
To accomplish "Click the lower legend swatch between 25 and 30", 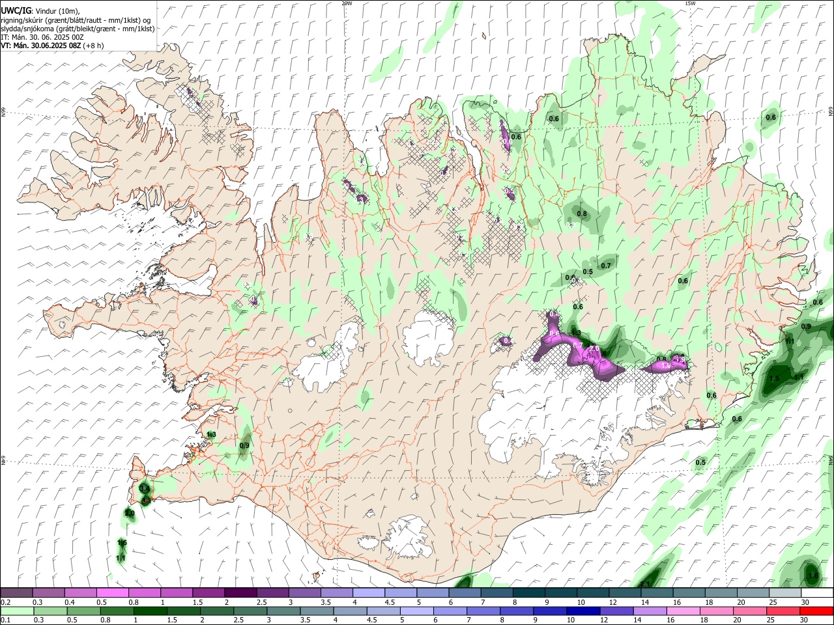I will click(x=783, y=611).
